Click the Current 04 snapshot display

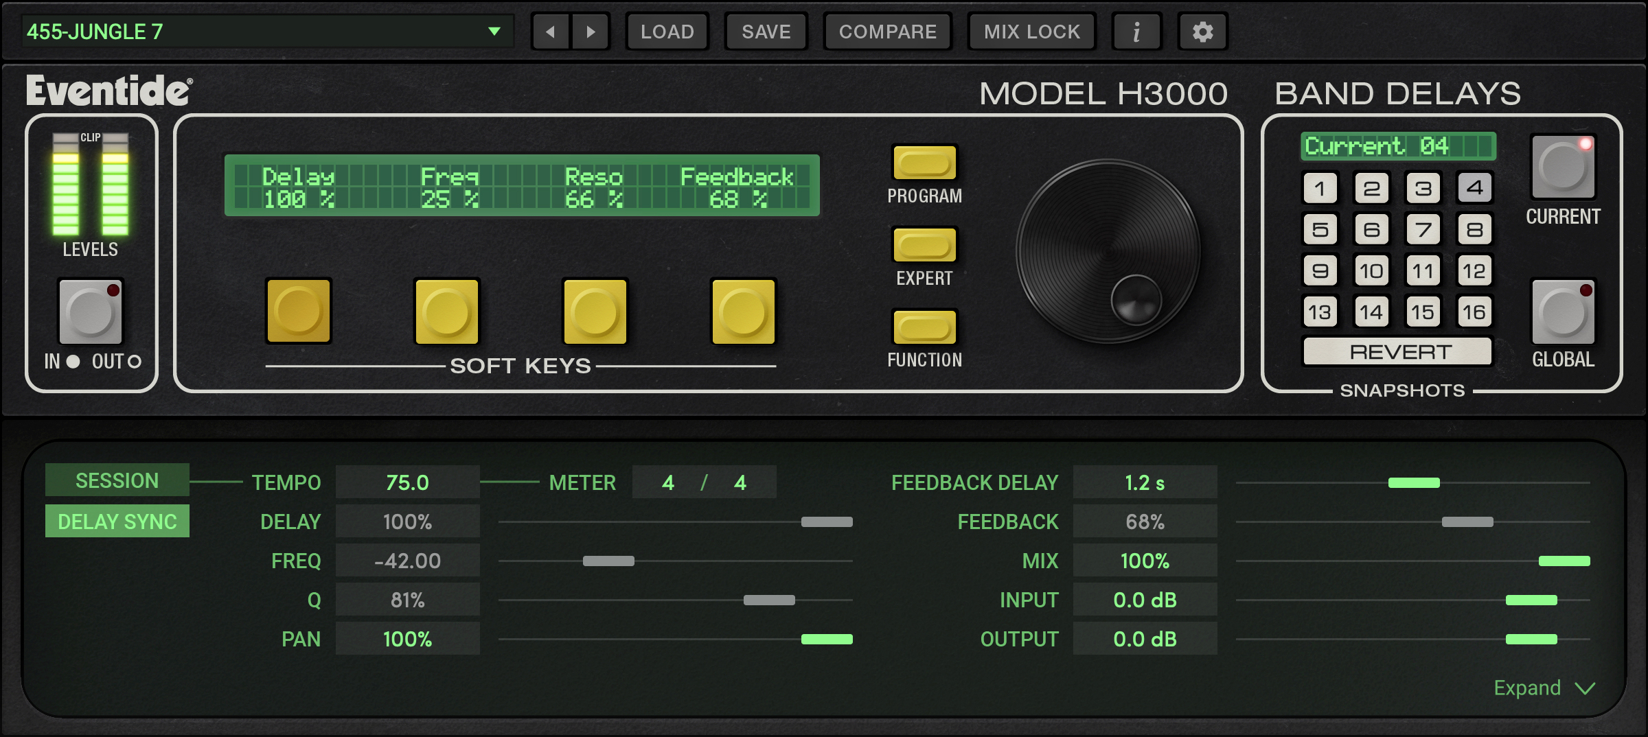pos(1398,146)
